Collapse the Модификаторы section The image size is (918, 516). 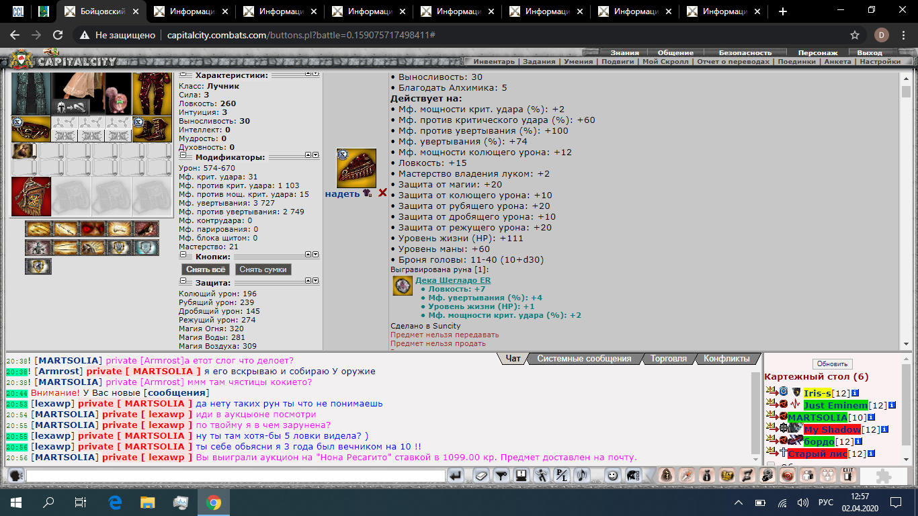tap(183, 155)
